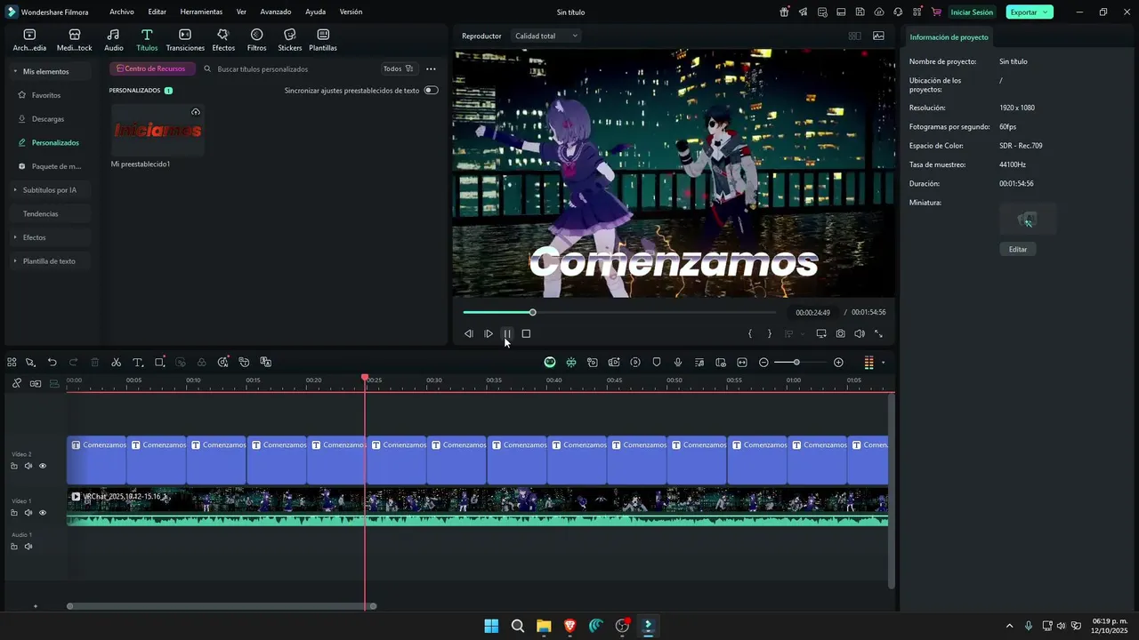The width and height of the screenshot is (1139, 640).
Task: Open the audio meter icon in timeline toolbar
Action: coord(869,363)
